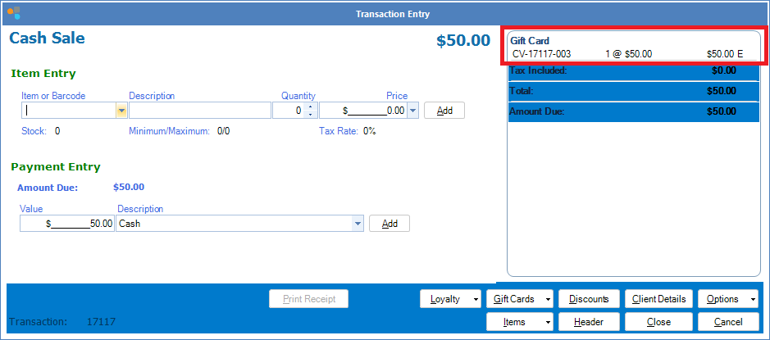
Task: Cancel the transaction
Action: point(727,322)
